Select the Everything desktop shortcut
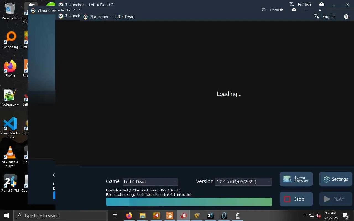The width and height of the screenshot is (354, 221). 10,40
